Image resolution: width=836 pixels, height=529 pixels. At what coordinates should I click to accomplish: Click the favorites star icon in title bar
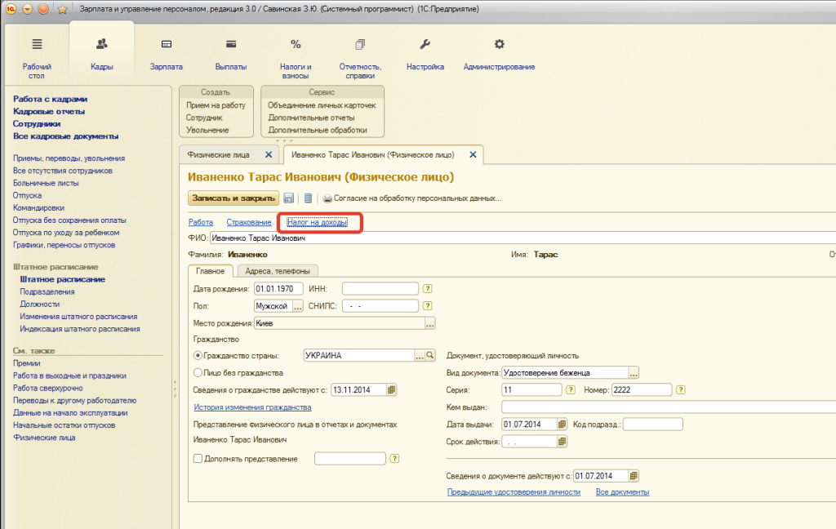(62, 9)
